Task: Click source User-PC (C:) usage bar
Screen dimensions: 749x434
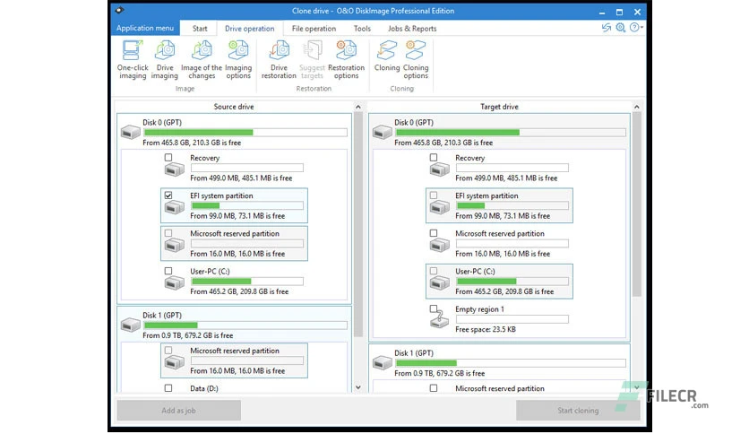Action: click(x=247, y=282)
